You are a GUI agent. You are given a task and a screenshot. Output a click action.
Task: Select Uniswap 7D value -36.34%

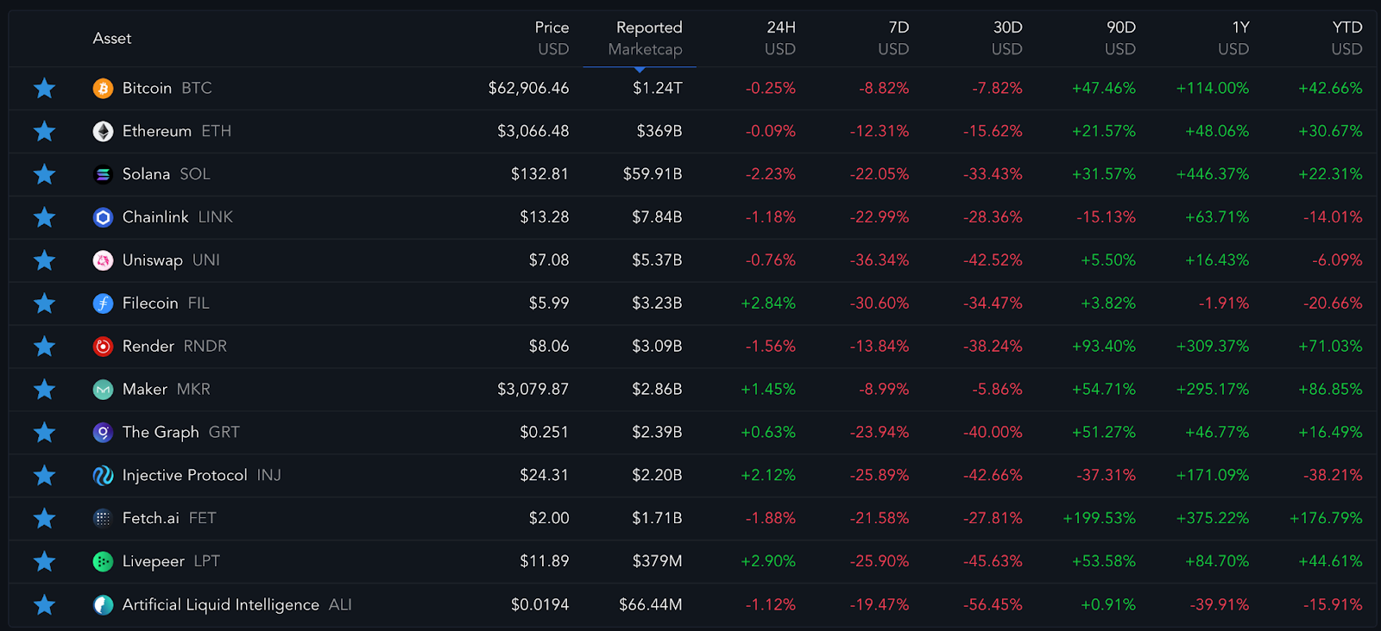pyautogui.click(x=880, y=260)
